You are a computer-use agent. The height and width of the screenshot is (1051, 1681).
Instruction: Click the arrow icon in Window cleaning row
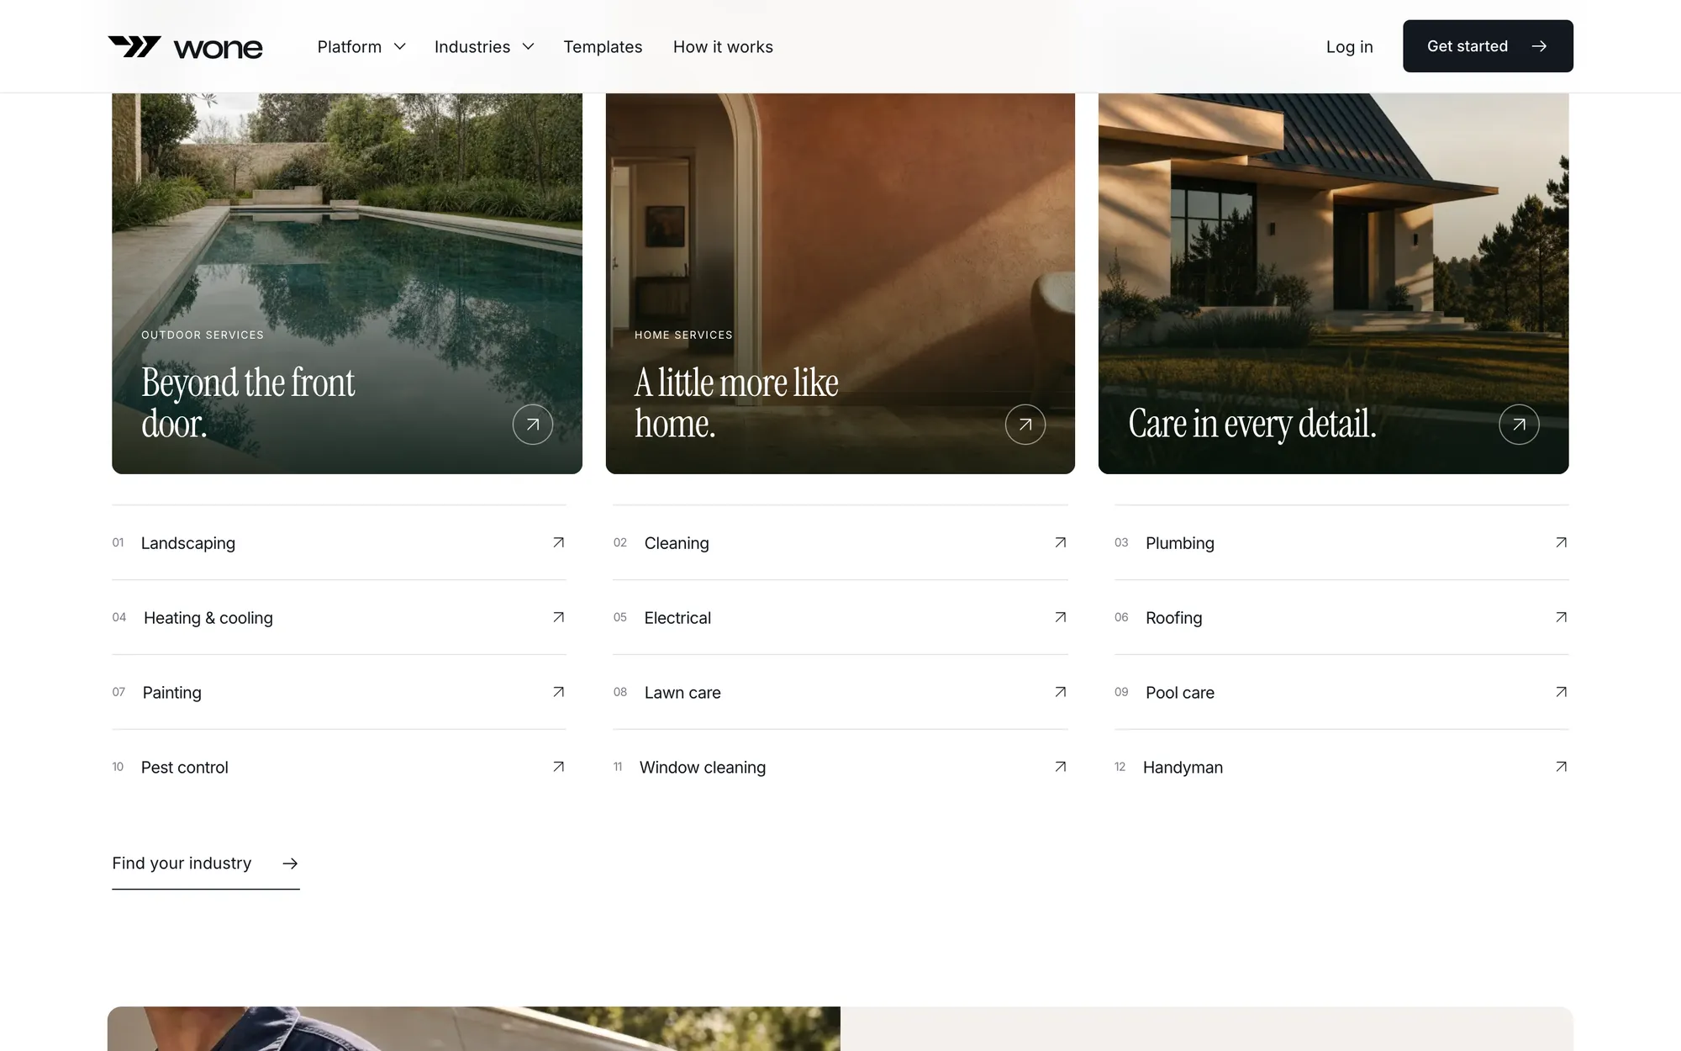1061,767
